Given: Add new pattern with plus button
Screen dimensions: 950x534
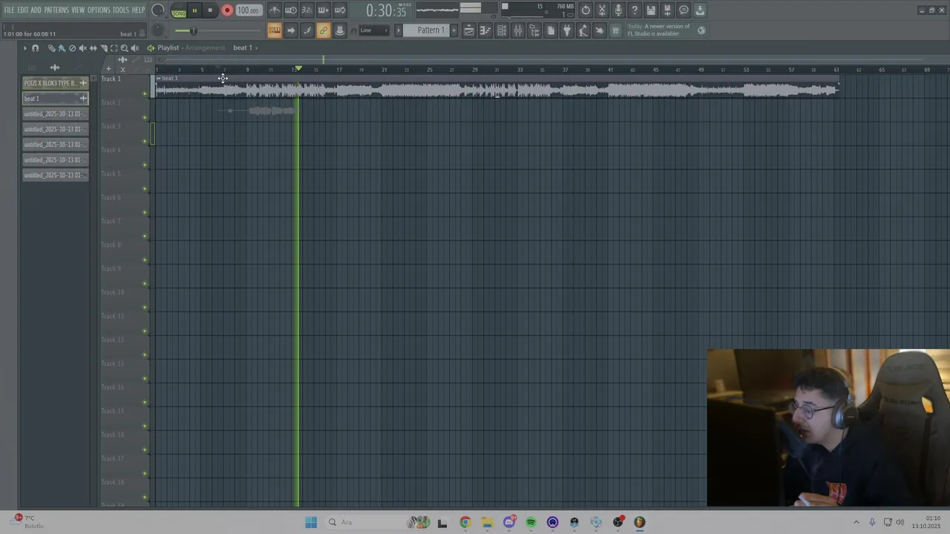Looking at the screenshot, I should [x=453, y=30].
